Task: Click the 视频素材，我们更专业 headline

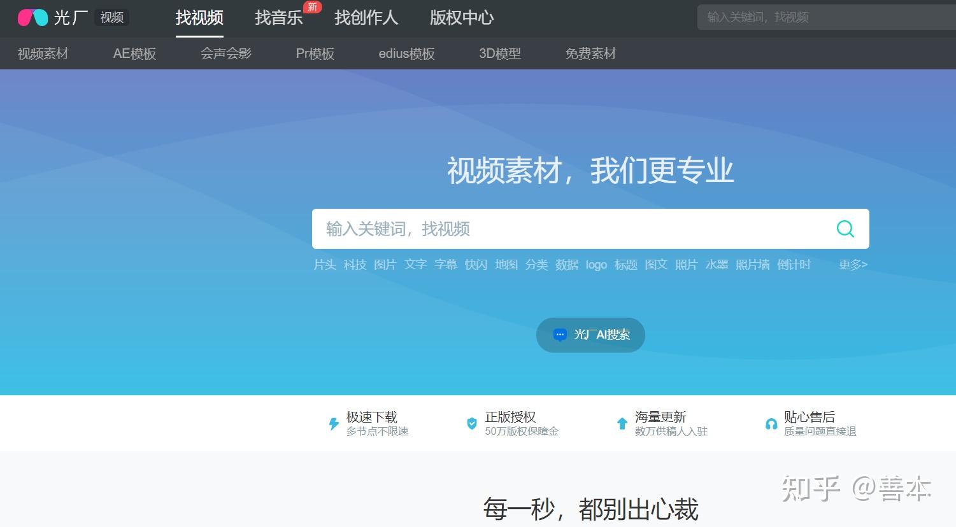Action: coord(590,171)
